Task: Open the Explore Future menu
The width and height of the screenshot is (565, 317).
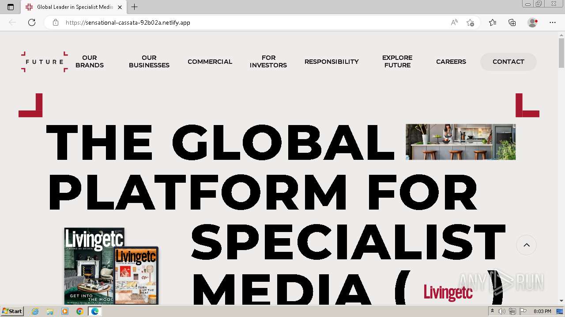Action: 397,62
